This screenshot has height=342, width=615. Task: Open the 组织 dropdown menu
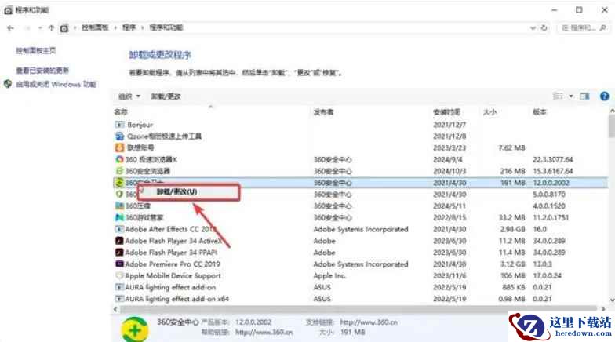(x=129, y=96)
